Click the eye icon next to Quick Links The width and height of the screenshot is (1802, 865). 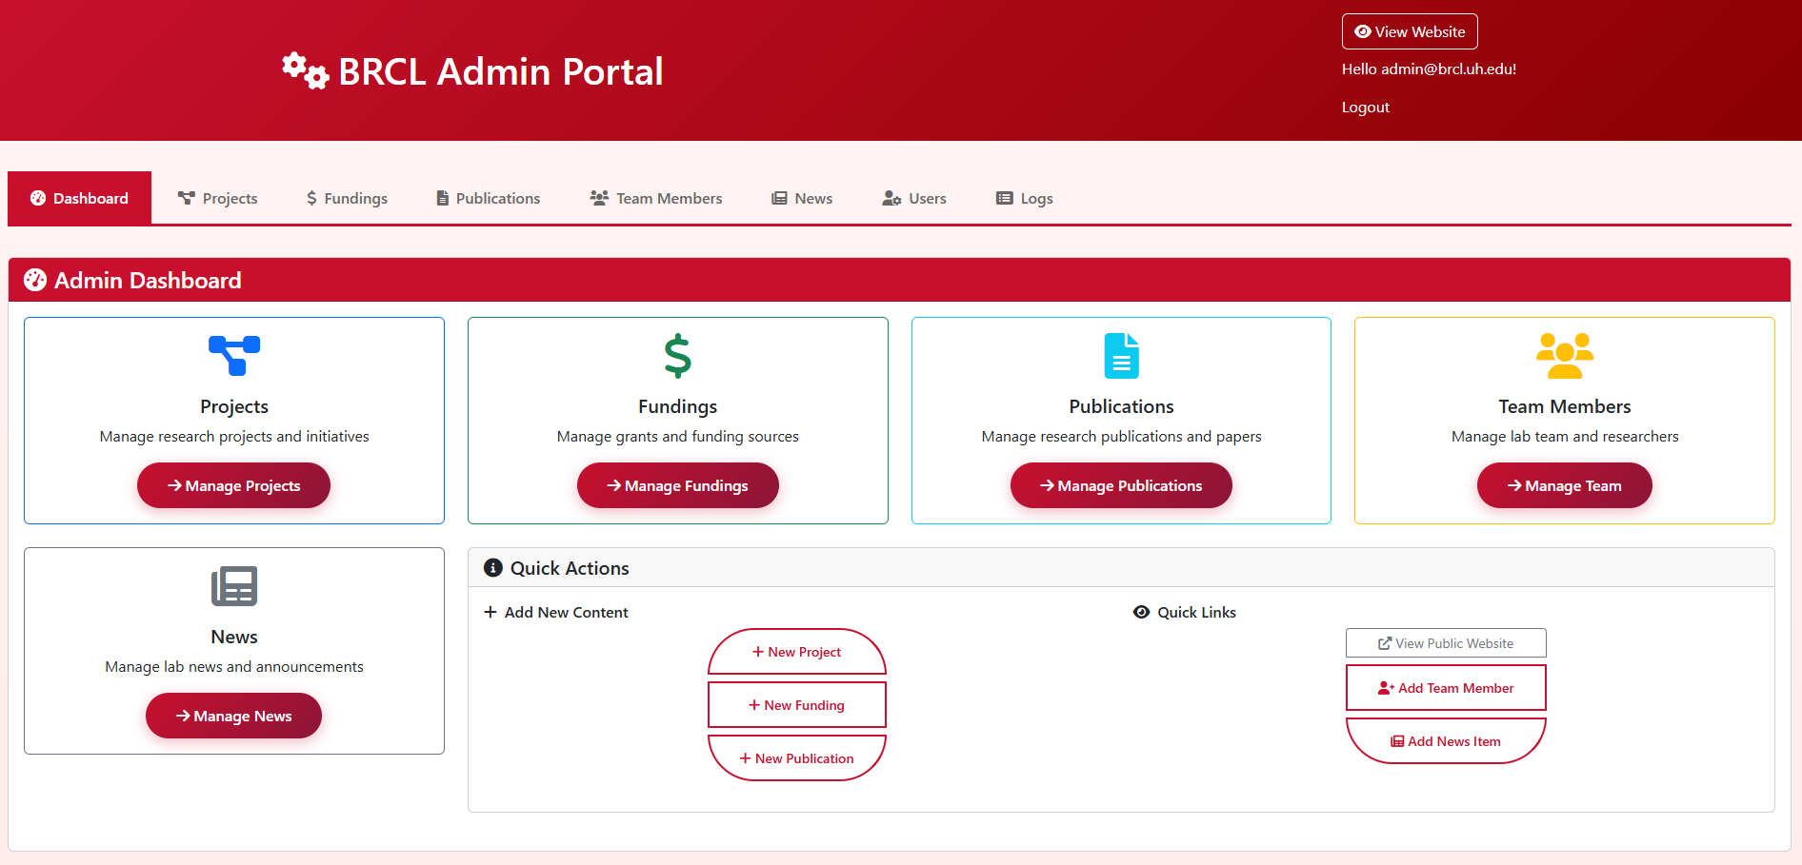[1141, 612]
